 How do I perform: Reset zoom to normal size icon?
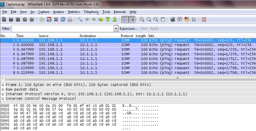coord(156,20)
